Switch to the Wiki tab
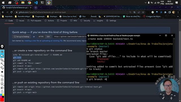 tap(74, 21)
